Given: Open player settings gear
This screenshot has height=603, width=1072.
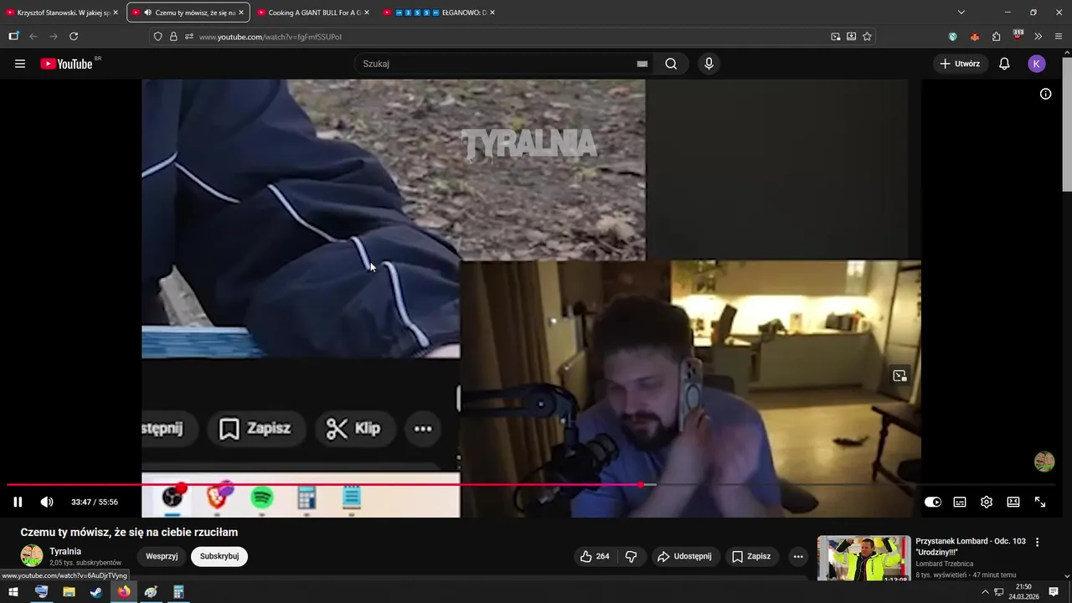Looking at the screenshot, I should pyautogui.click(x=987, y=502).
